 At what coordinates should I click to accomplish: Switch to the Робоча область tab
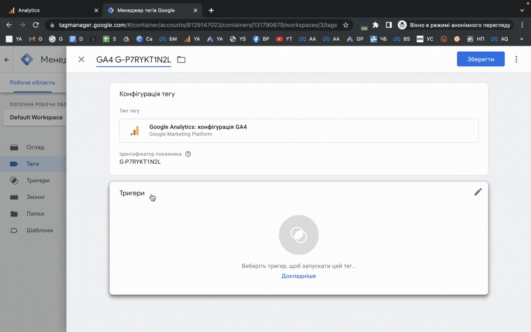pos(33,82)
